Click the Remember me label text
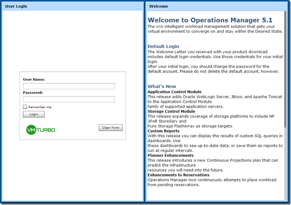291x205 pixels. pos(40,107)
